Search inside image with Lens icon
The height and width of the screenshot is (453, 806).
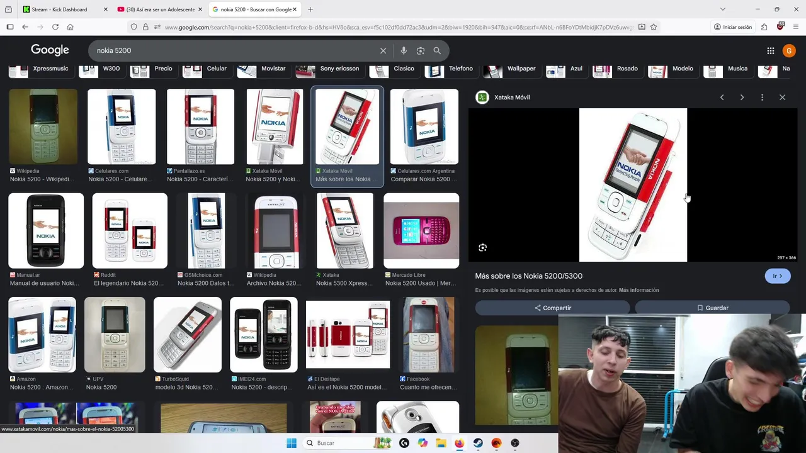coord(483,248)
